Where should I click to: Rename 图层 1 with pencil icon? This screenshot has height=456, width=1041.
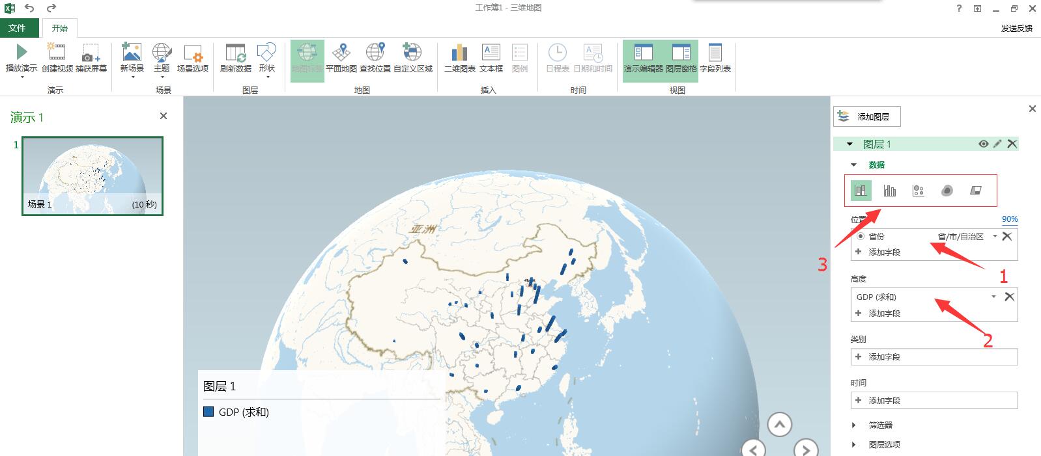(x=997, y=144)
